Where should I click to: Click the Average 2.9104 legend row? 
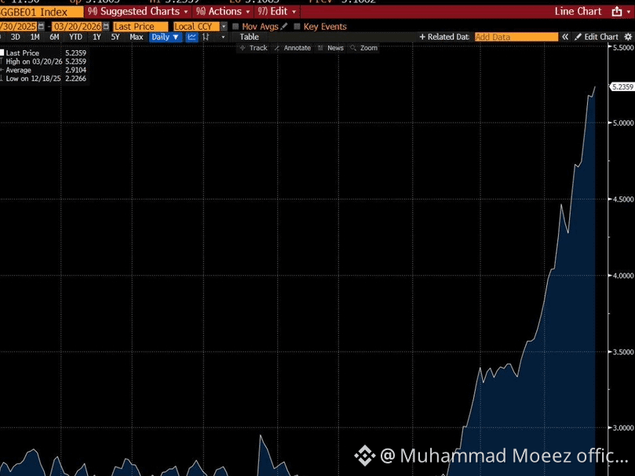click(43, 70)
